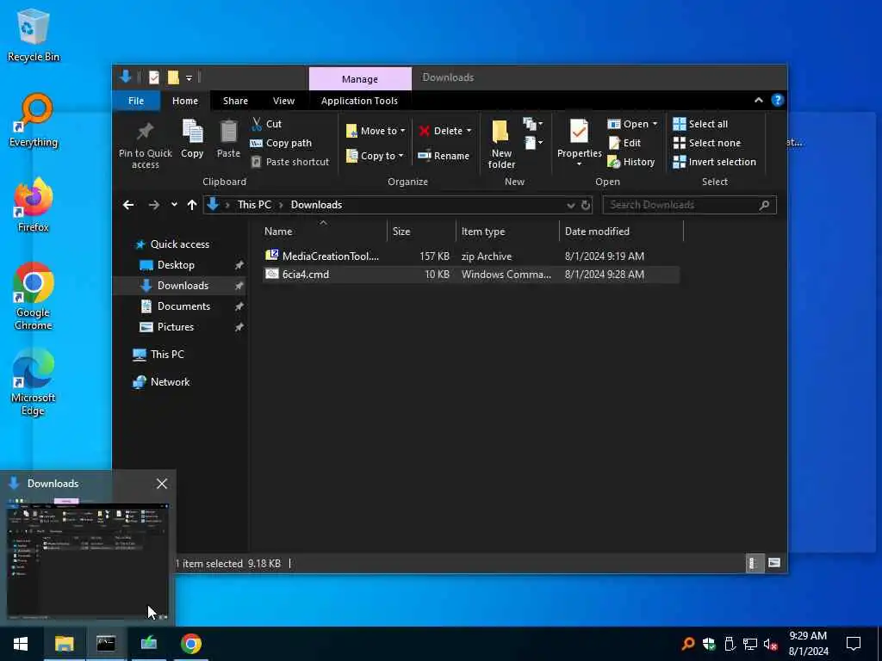Select the MediaCreationTool zip file

[471, 256]
